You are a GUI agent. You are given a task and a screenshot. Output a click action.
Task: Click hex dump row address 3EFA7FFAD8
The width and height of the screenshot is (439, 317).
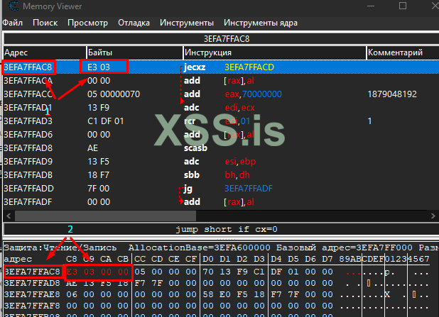point(33,283)
